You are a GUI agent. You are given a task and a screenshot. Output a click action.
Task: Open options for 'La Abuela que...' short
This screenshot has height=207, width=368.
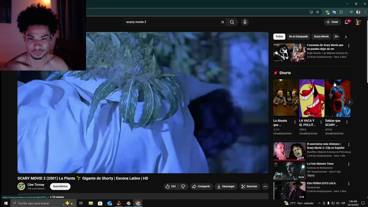click(x=295, y=122)
